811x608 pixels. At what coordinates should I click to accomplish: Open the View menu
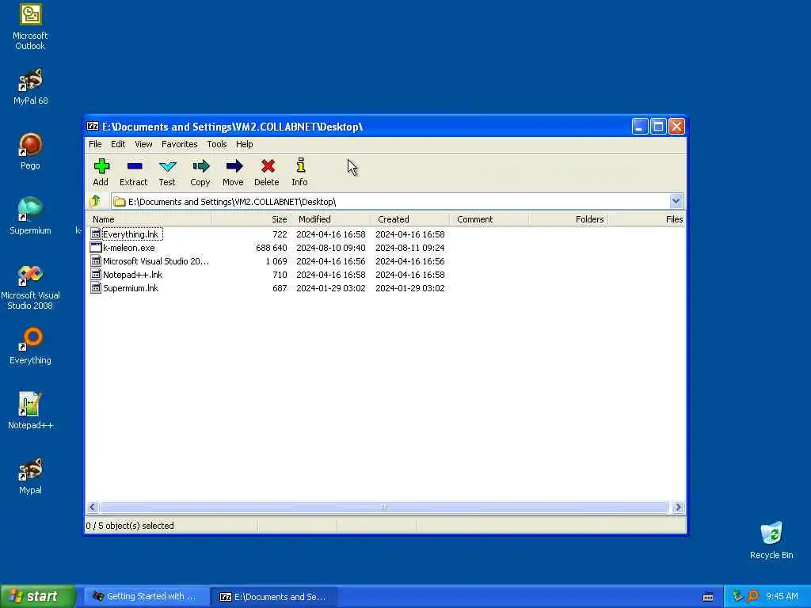click(143, 144)
